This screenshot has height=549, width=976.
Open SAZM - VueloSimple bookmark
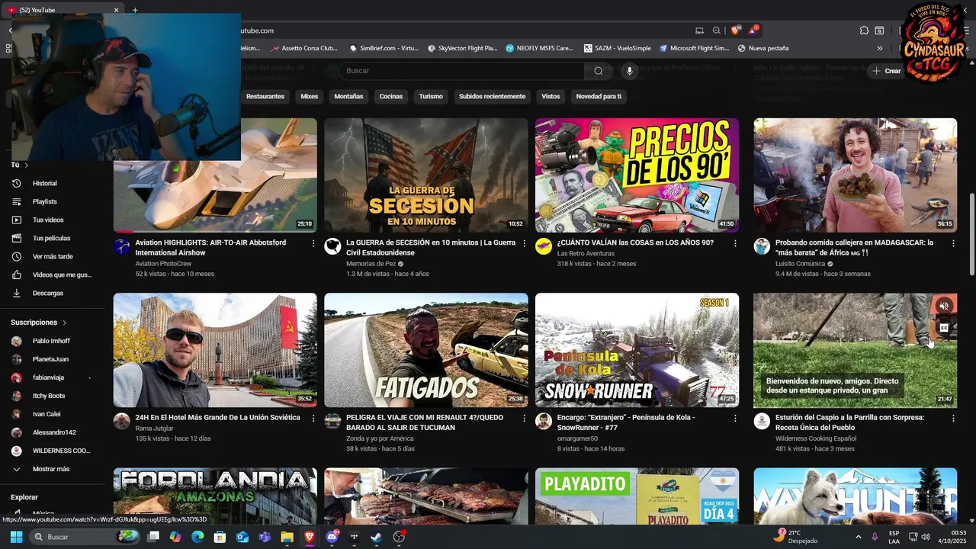click(618, 48)
